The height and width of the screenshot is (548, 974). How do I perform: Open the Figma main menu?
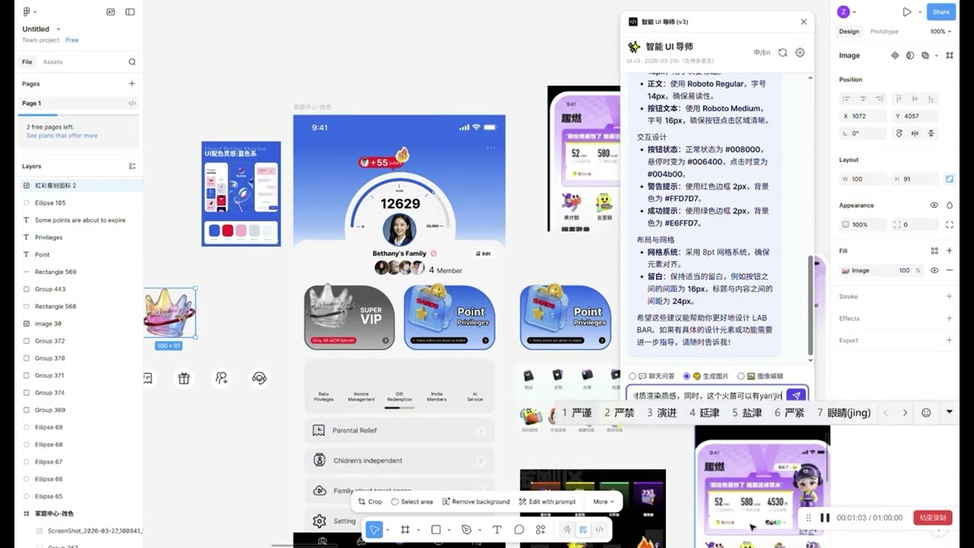tap(30, 12)
